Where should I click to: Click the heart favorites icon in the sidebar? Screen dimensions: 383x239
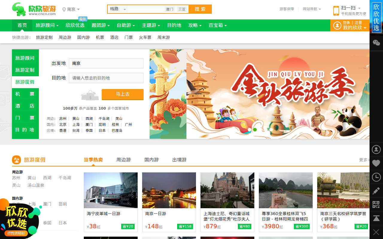(x=376, y=163)
